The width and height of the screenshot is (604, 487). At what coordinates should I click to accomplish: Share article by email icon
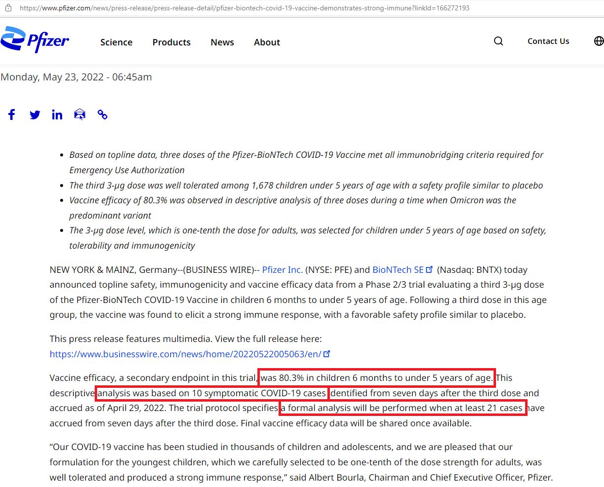pos(79,114)
